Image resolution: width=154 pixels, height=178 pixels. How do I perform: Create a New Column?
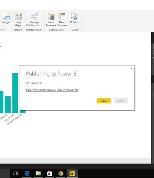[62, 19]
